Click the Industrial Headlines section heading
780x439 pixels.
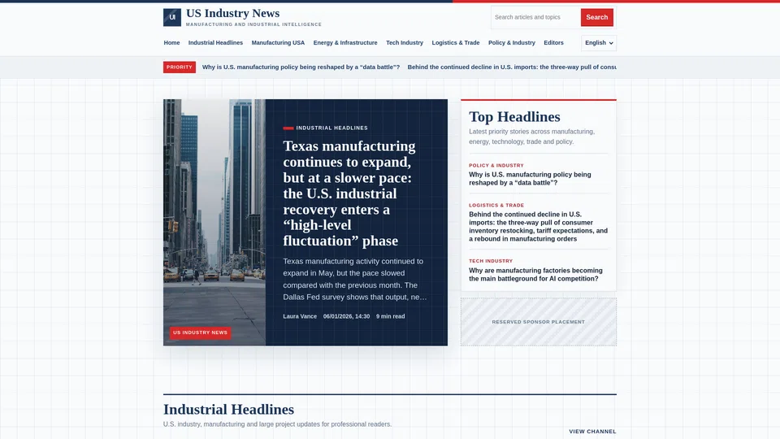pyautogui.click(x=228, y=409)
